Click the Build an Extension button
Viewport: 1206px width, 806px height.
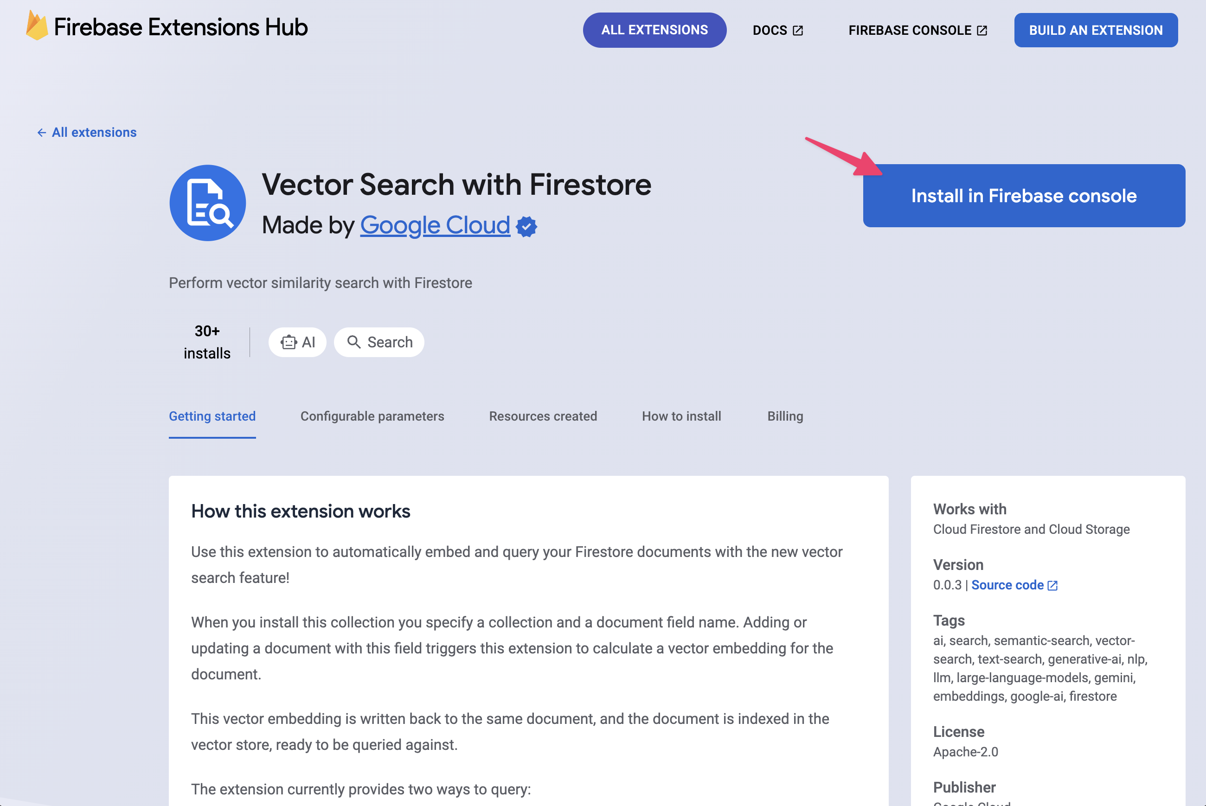[1096, 30]
